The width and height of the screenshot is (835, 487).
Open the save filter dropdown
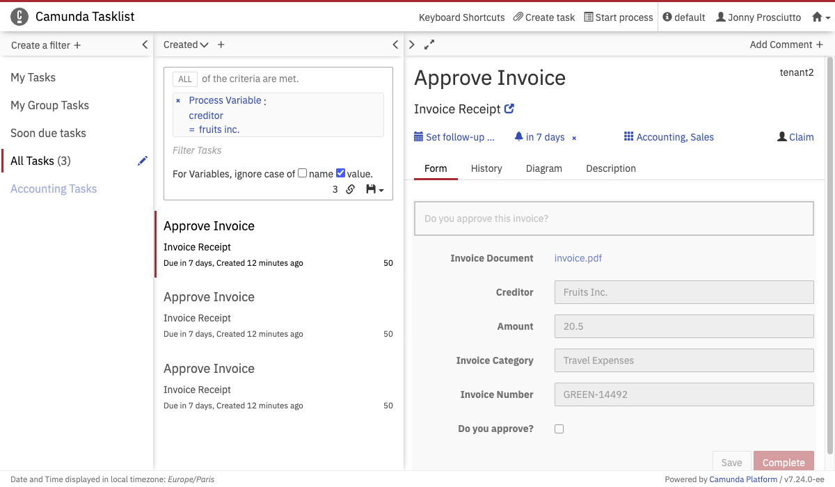(374, 189)
